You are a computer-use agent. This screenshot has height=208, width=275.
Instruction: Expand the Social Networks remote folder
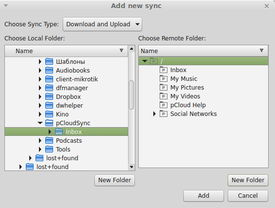pos(154,113)
